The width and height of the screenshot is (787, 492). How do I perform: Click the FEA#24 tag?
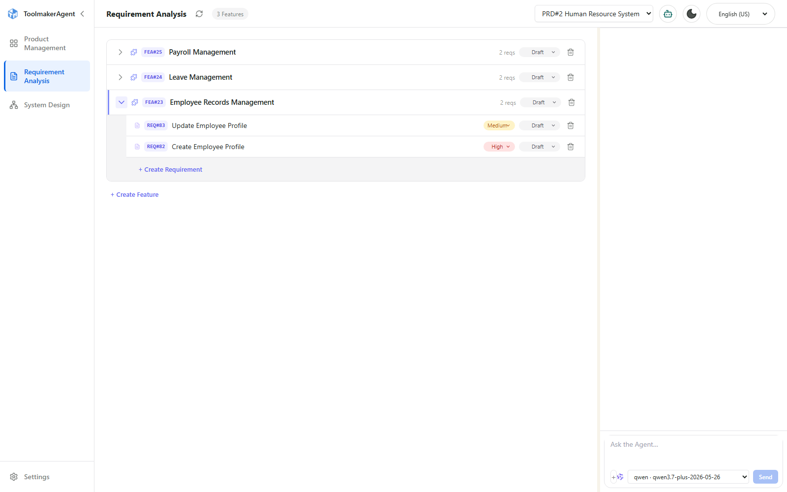point(153,77)
